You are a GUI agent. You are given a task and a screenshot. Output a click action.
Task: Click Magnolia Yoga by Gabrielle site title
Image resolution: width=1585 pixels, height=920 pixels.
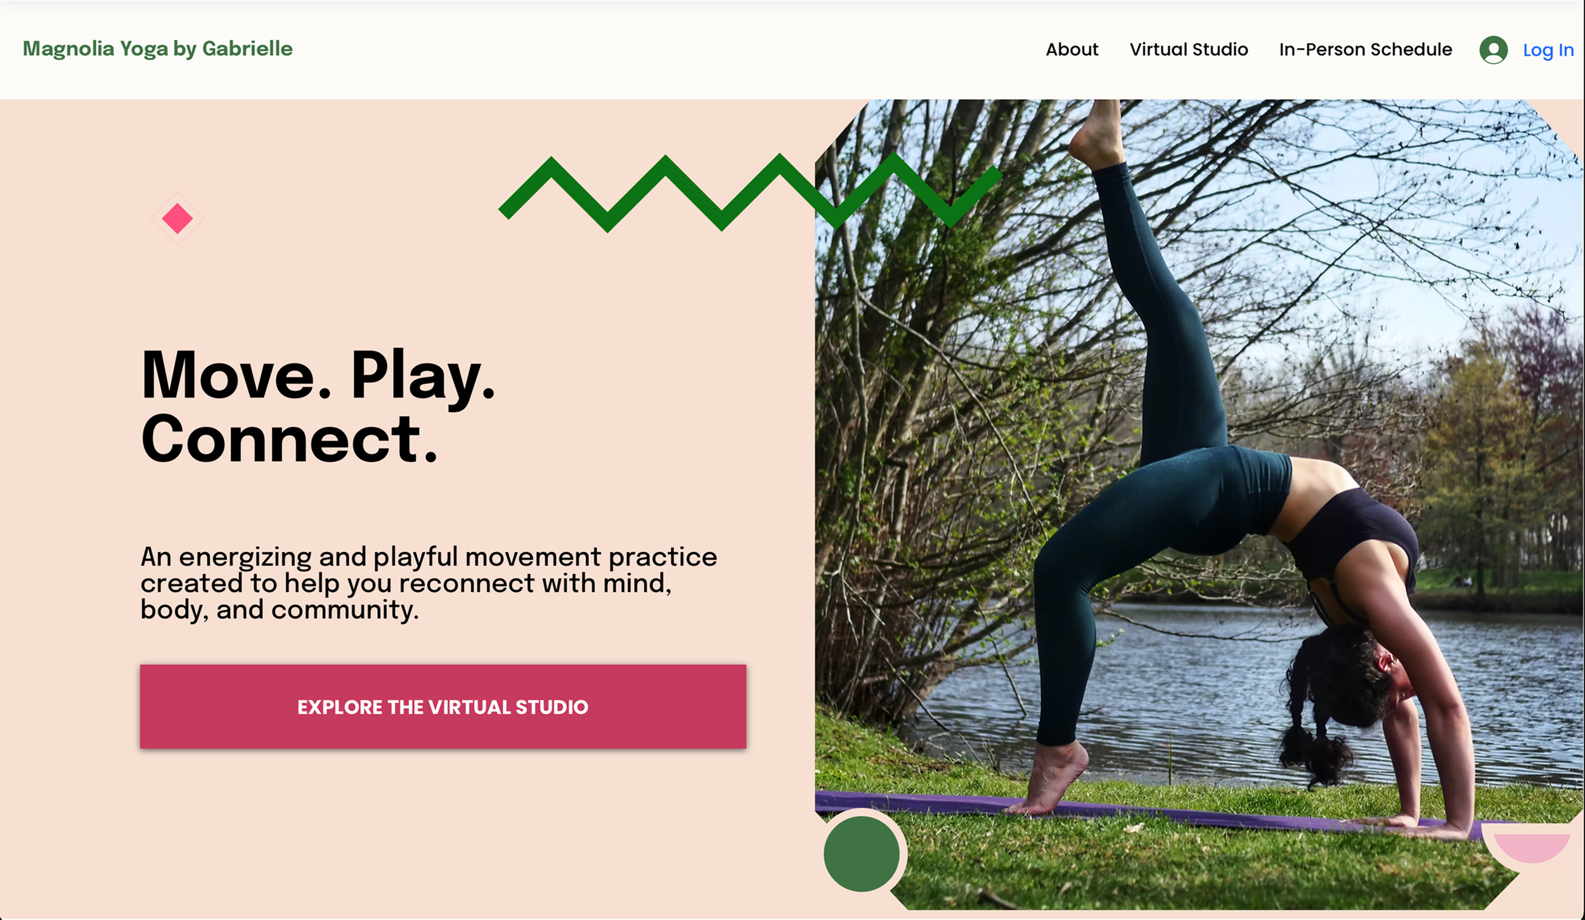pos(158,49)
